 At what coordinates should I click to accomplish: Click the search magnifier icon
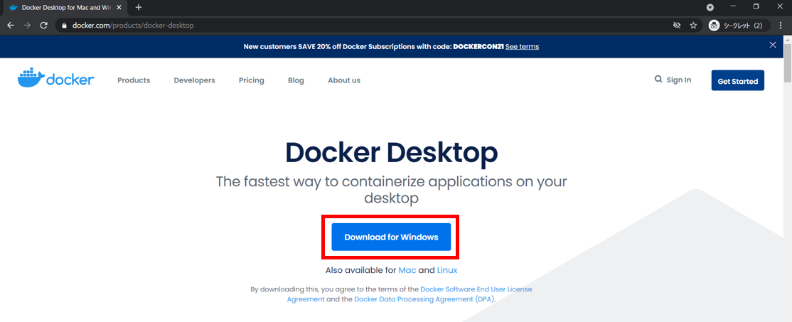(x=658, y=79)
